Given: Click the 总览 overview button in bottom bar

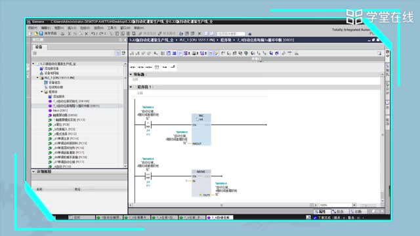Looking at the screenshot, I should tap(81, 218).
